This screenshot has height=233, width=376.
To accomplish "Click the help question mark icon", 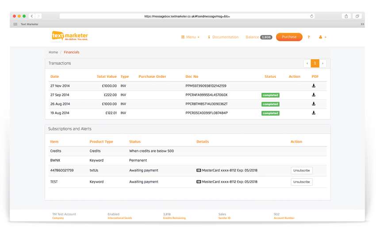I will point(308,37).
